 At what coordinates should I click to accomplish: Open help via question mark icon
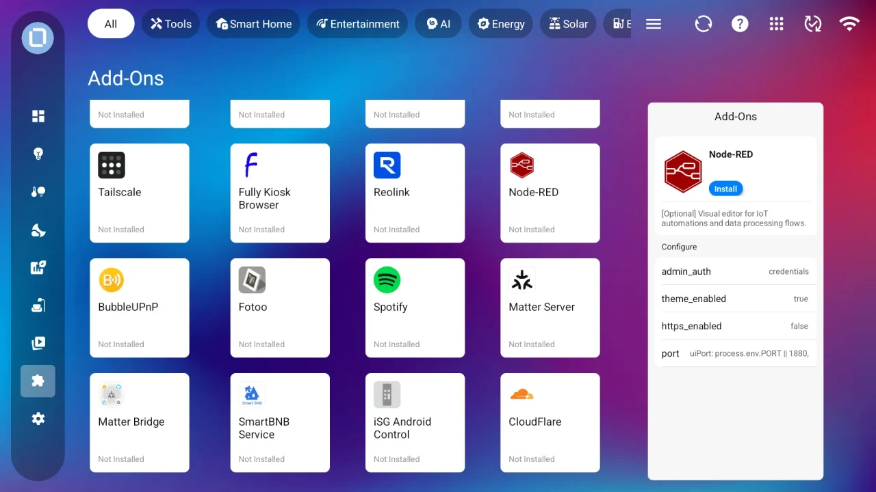(x=740, y=24)
